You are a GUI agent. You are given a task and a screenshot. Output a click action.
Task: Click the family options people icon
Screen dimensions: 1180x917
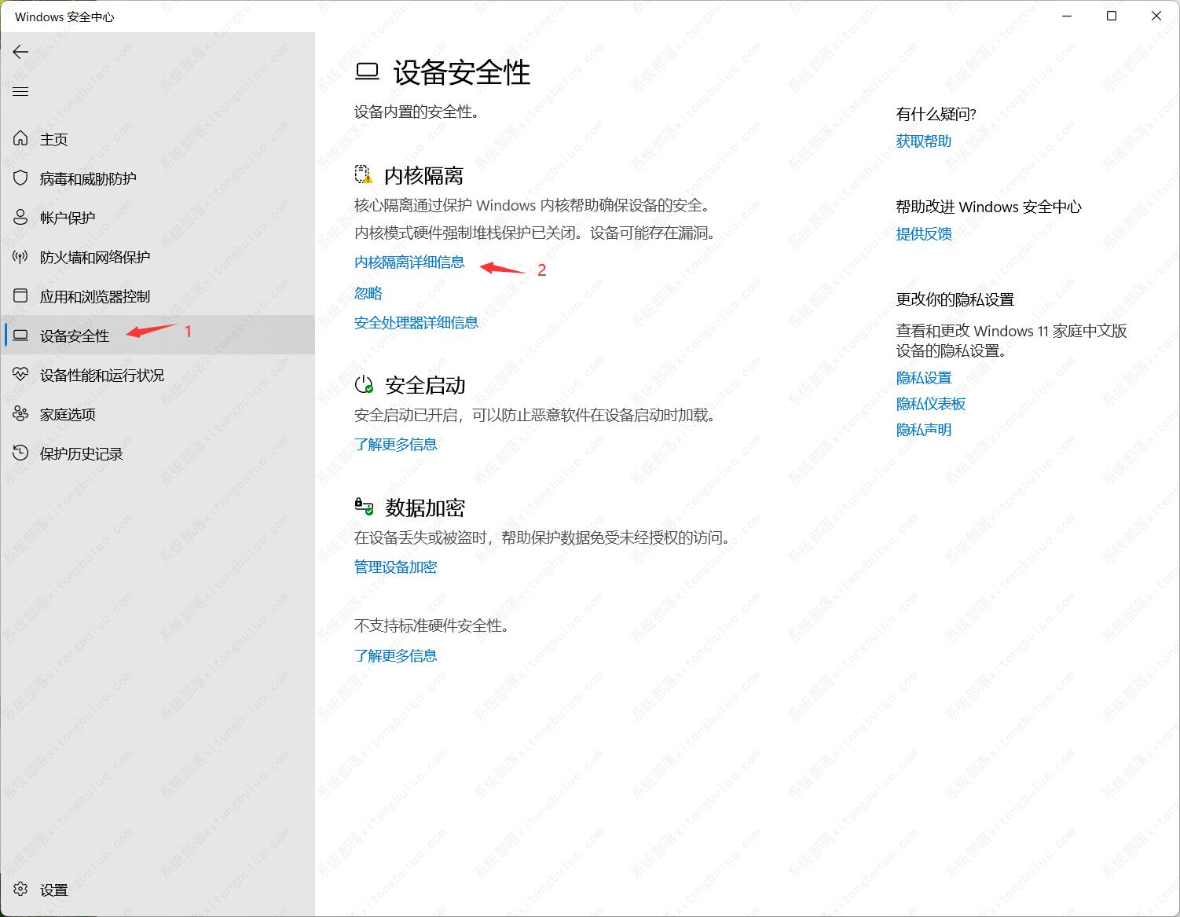tap(20, 414)
